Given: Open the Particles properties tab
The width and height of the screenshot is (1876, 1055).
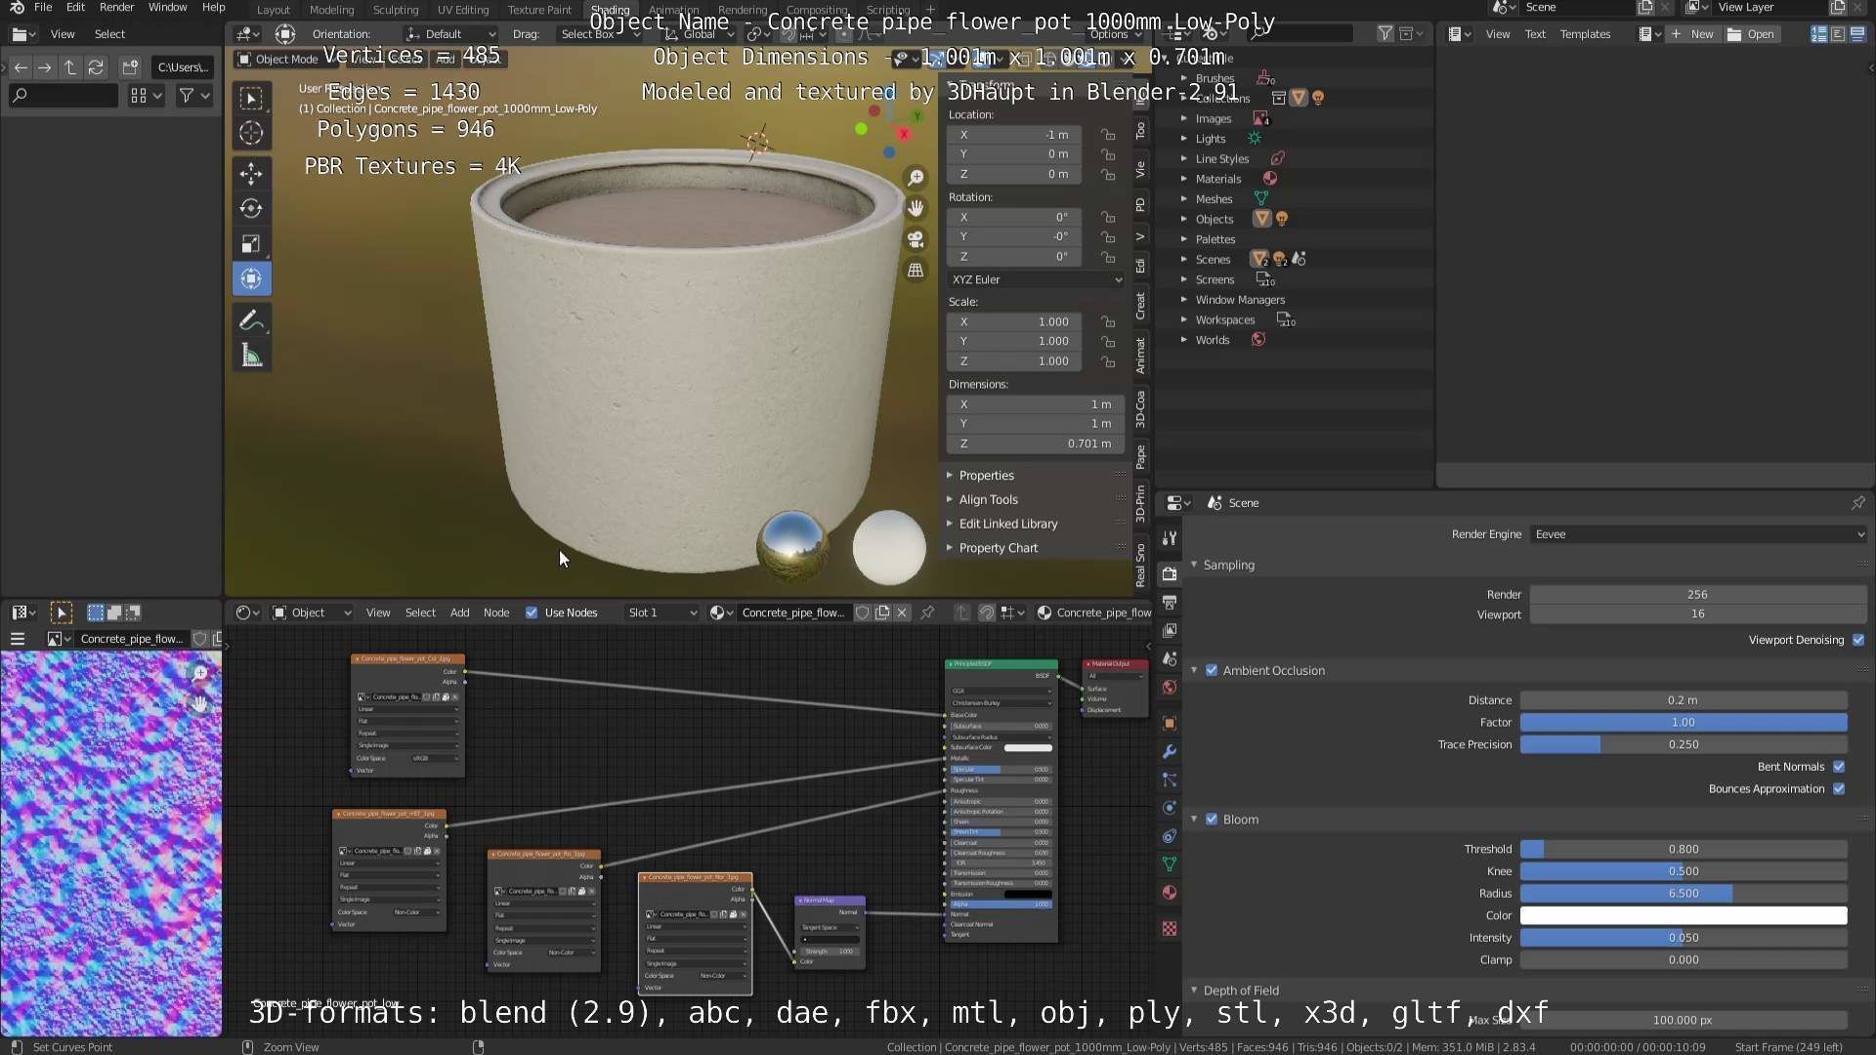Looking at the screenshot, I should click(1170, 781).
